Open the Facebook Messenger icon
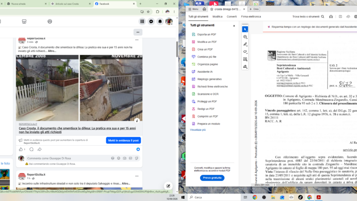 coord(151,21)
